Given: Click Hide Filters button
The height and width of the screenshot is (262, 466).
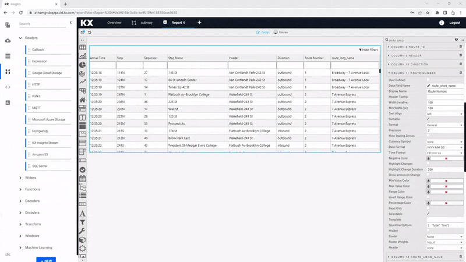Looking at the screenshot, I should (368, 50).
